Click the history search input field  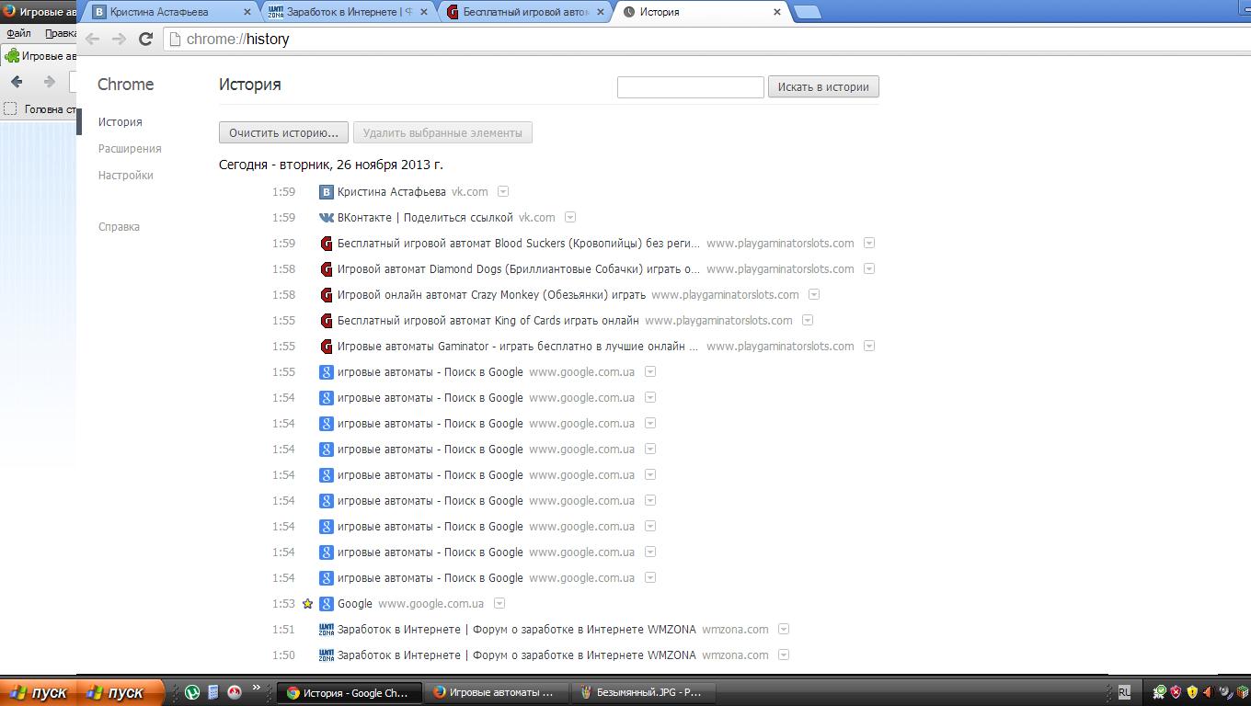pyautogui.click(x=691, y=87)
